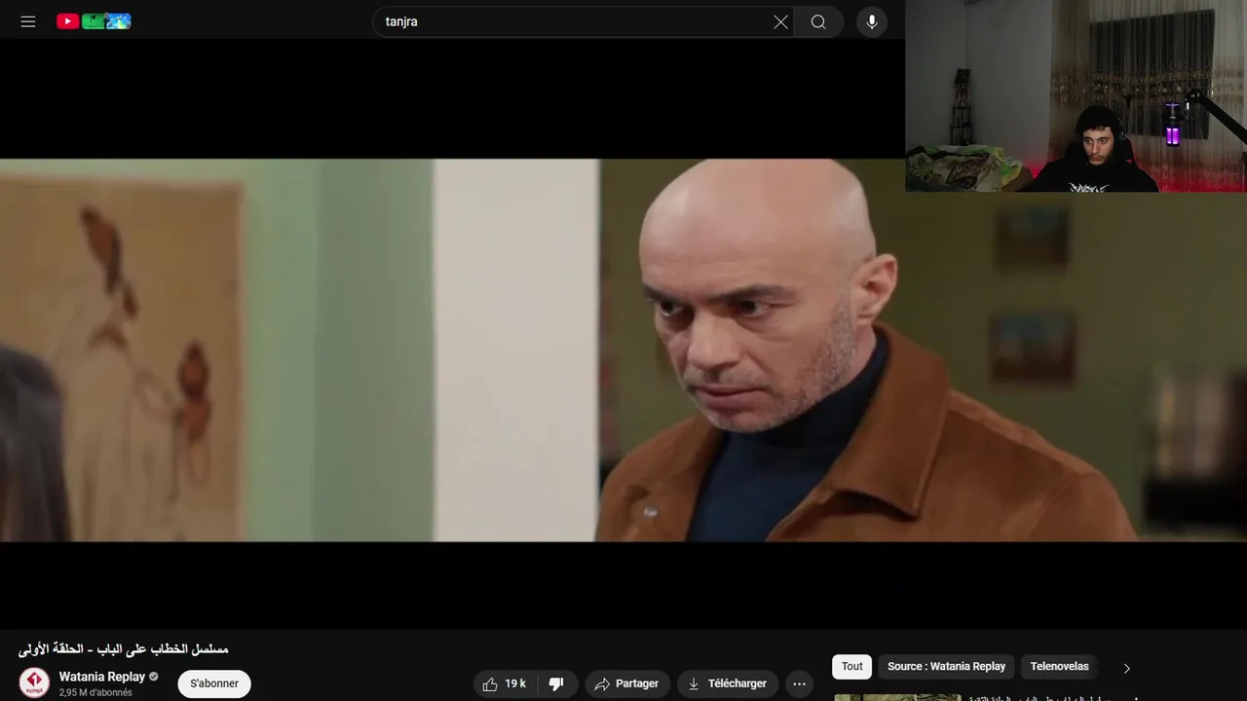Select the Telenovelas filter chip
The image size is (1247, 701).
[1059, 667]
